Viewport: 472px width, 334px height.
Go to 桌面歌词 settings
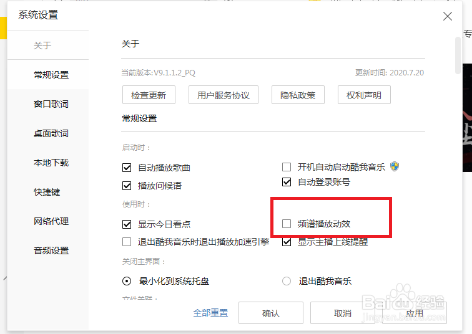click(51, 133)
